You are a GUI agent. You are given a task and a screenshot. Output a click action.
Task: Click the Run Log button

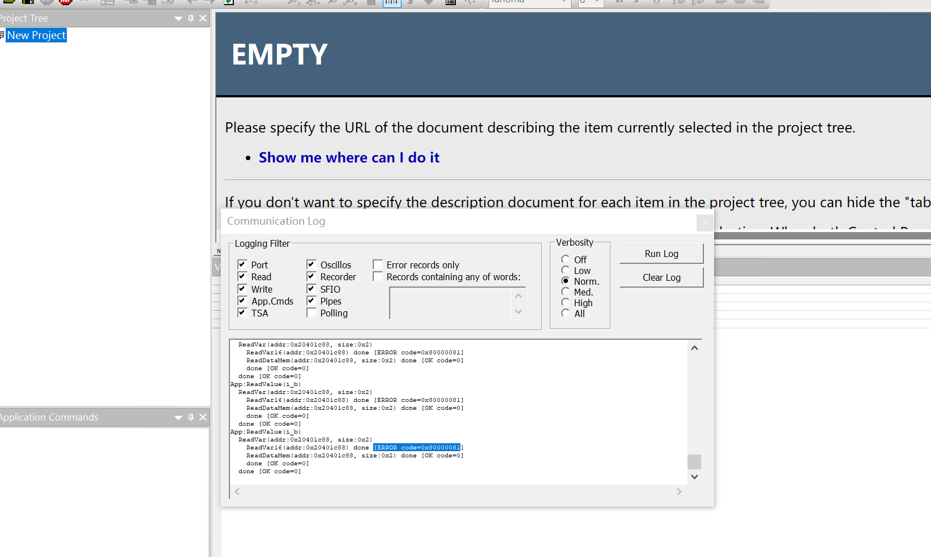click(661, 253)
